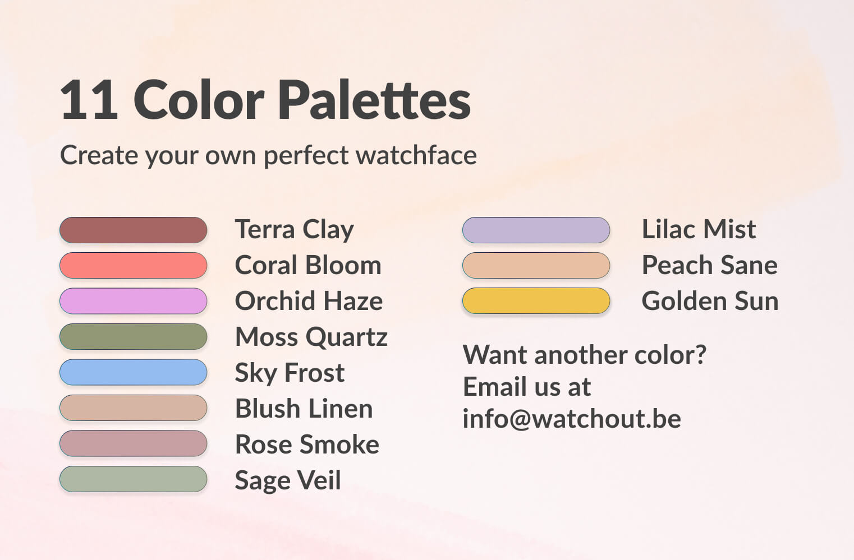Screen dimensions: 854x560
Task: Click the Golden Sun yellow swatch
Action: coord(536,301)
